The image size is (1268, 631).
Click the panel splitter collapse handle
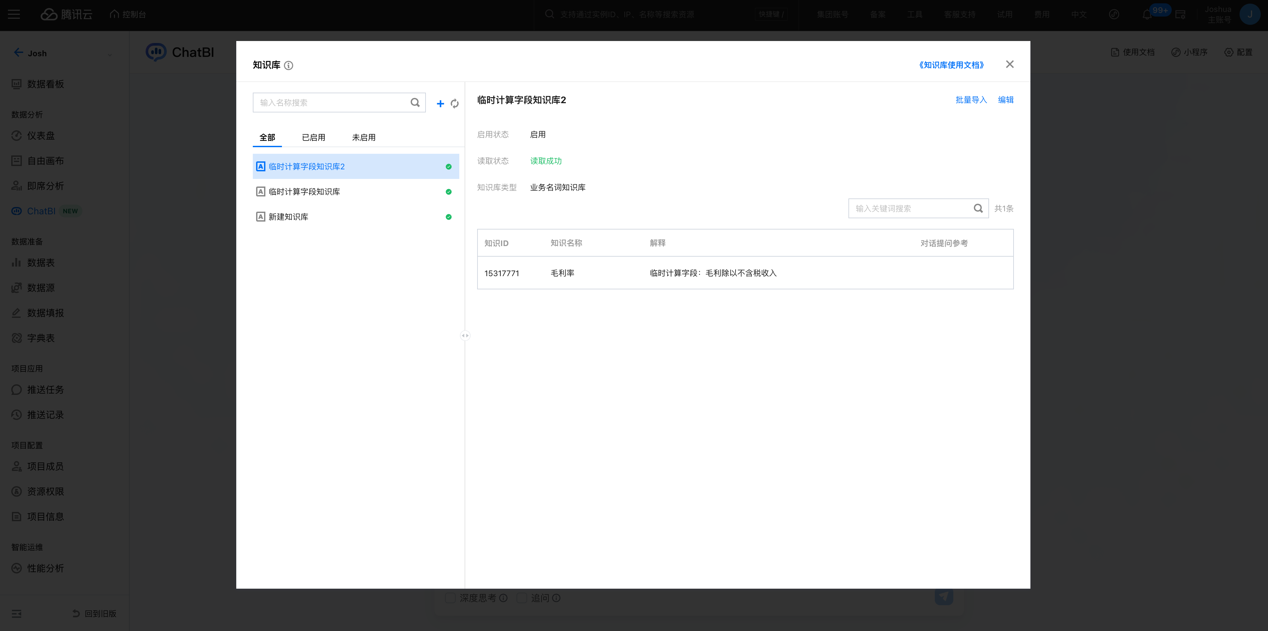pyautogui.click(x=465, y=335)
